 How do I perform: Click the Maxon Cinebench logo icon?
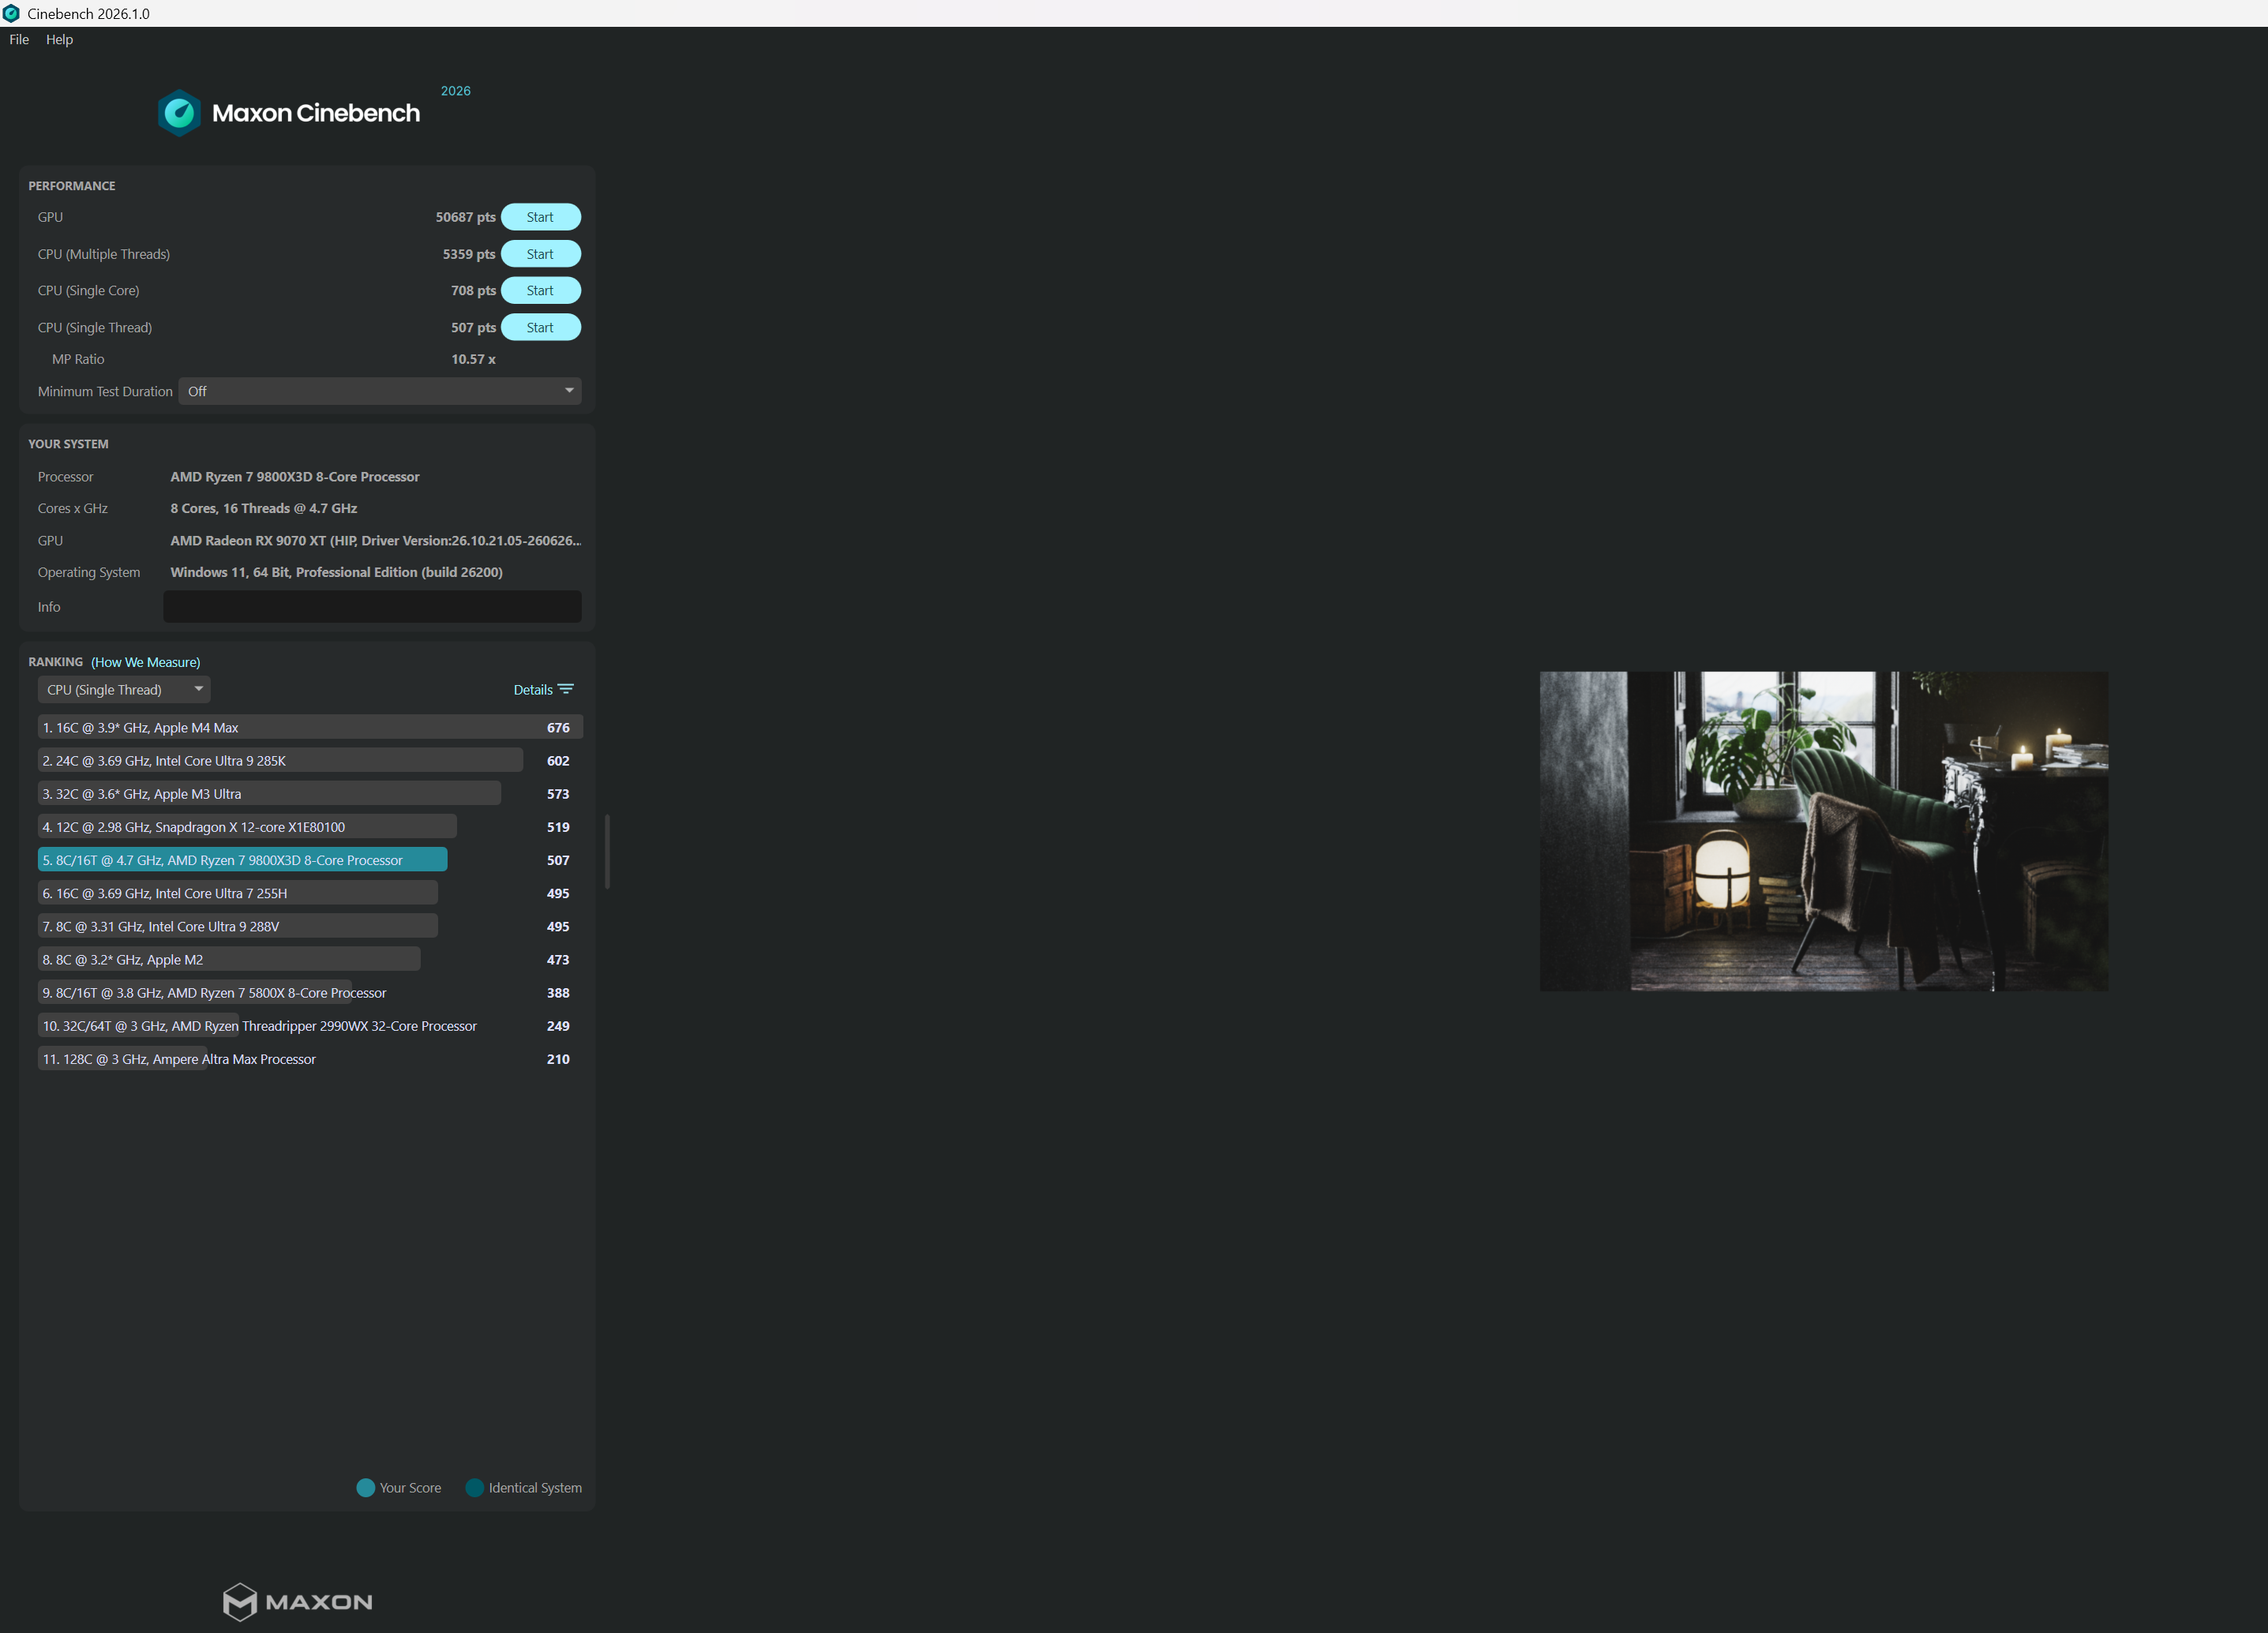click(x=180, y=113)
